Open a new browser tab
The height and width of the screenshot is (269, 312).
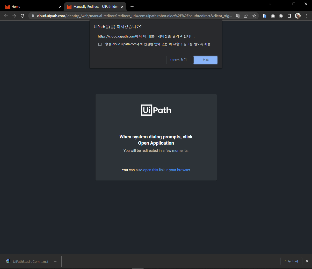pyautogui.click(x=132, y=7)
